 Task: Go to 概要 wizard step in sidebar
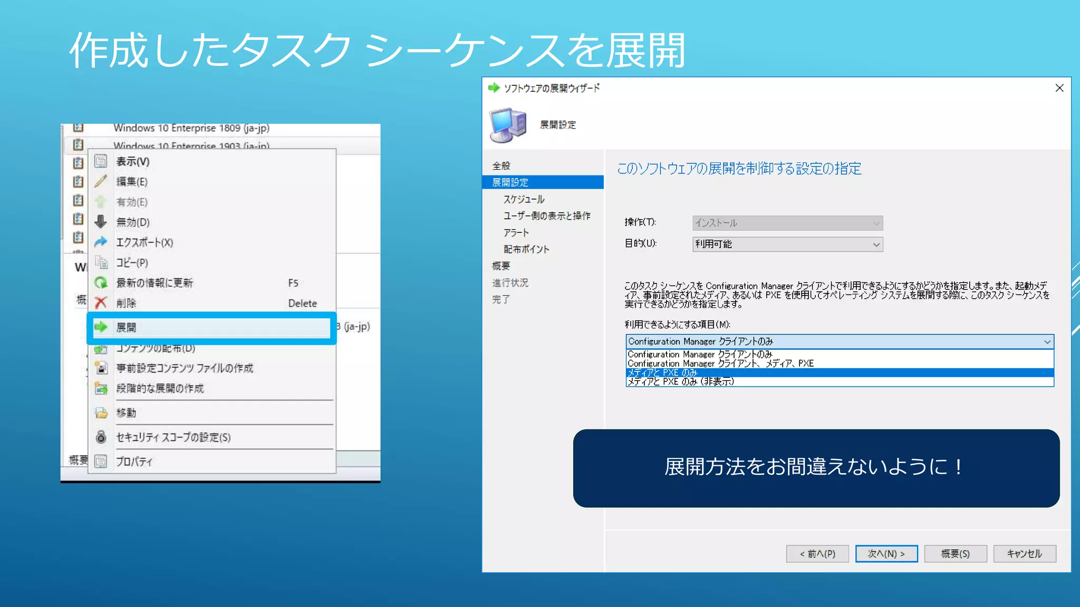501,266
